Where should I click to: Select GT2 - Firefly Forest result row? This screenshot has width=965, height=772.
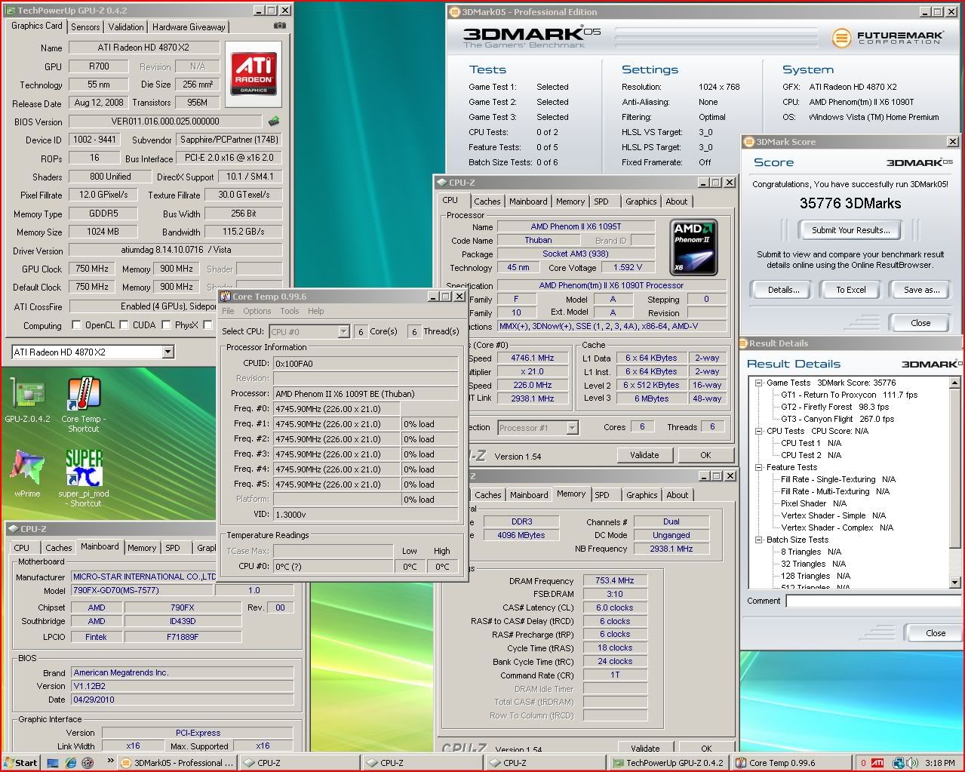point(834,407)
